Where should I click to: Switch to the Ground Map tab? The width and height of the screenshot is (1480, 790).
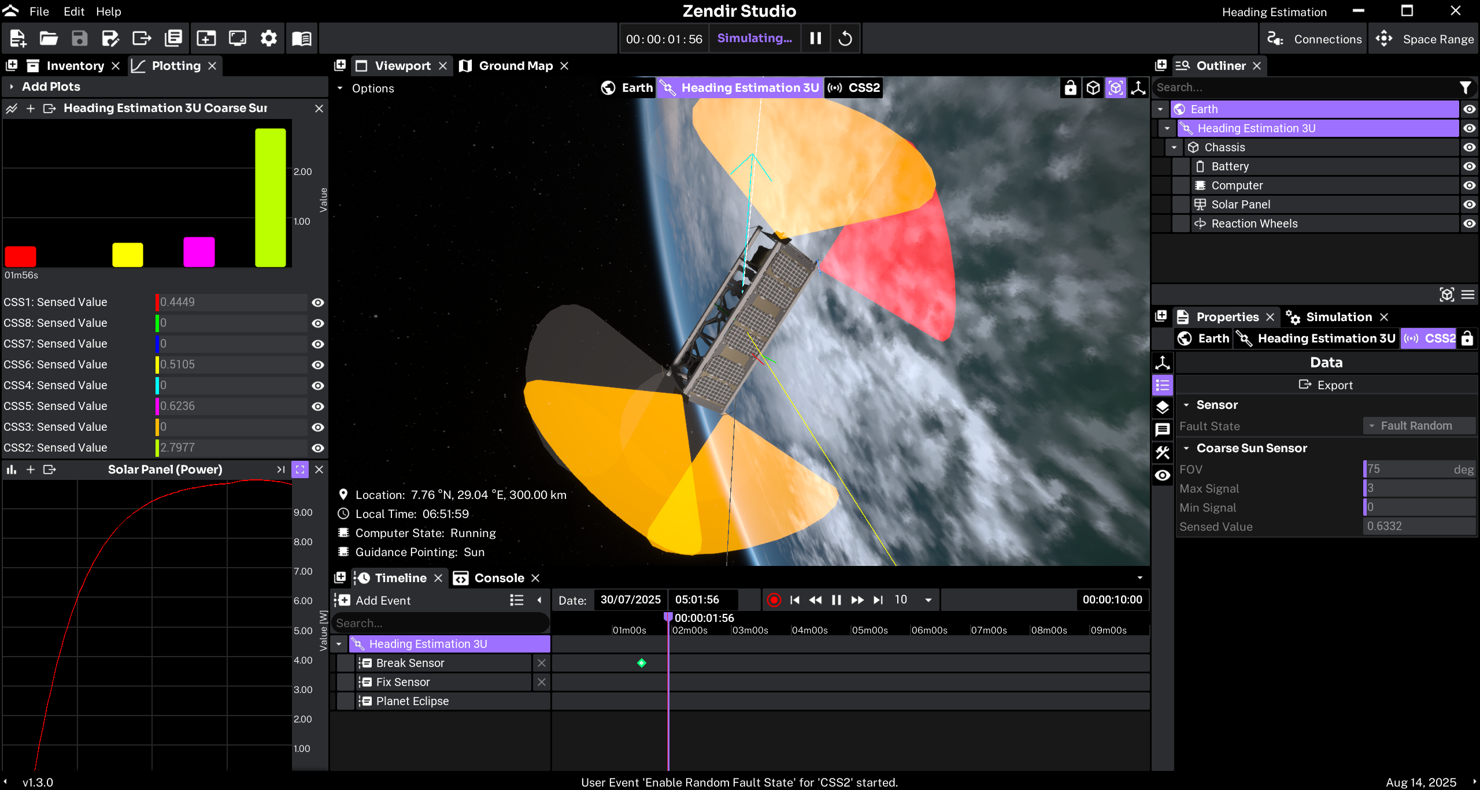(x=513, y=65)
